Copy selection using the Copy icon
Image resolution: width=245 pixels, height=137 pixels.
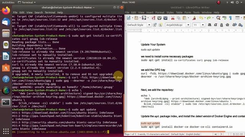point(179,18)
